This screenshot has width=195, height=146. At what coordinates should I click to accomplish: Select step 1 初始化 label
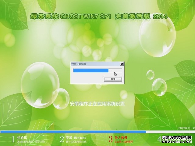[x=22, y=137]
